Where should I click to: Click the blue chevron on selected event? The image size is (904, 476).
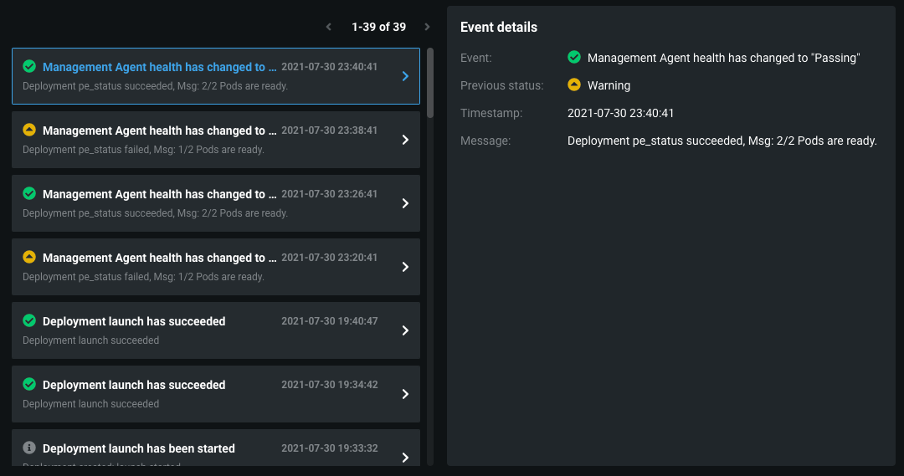[x=405, y=76]
